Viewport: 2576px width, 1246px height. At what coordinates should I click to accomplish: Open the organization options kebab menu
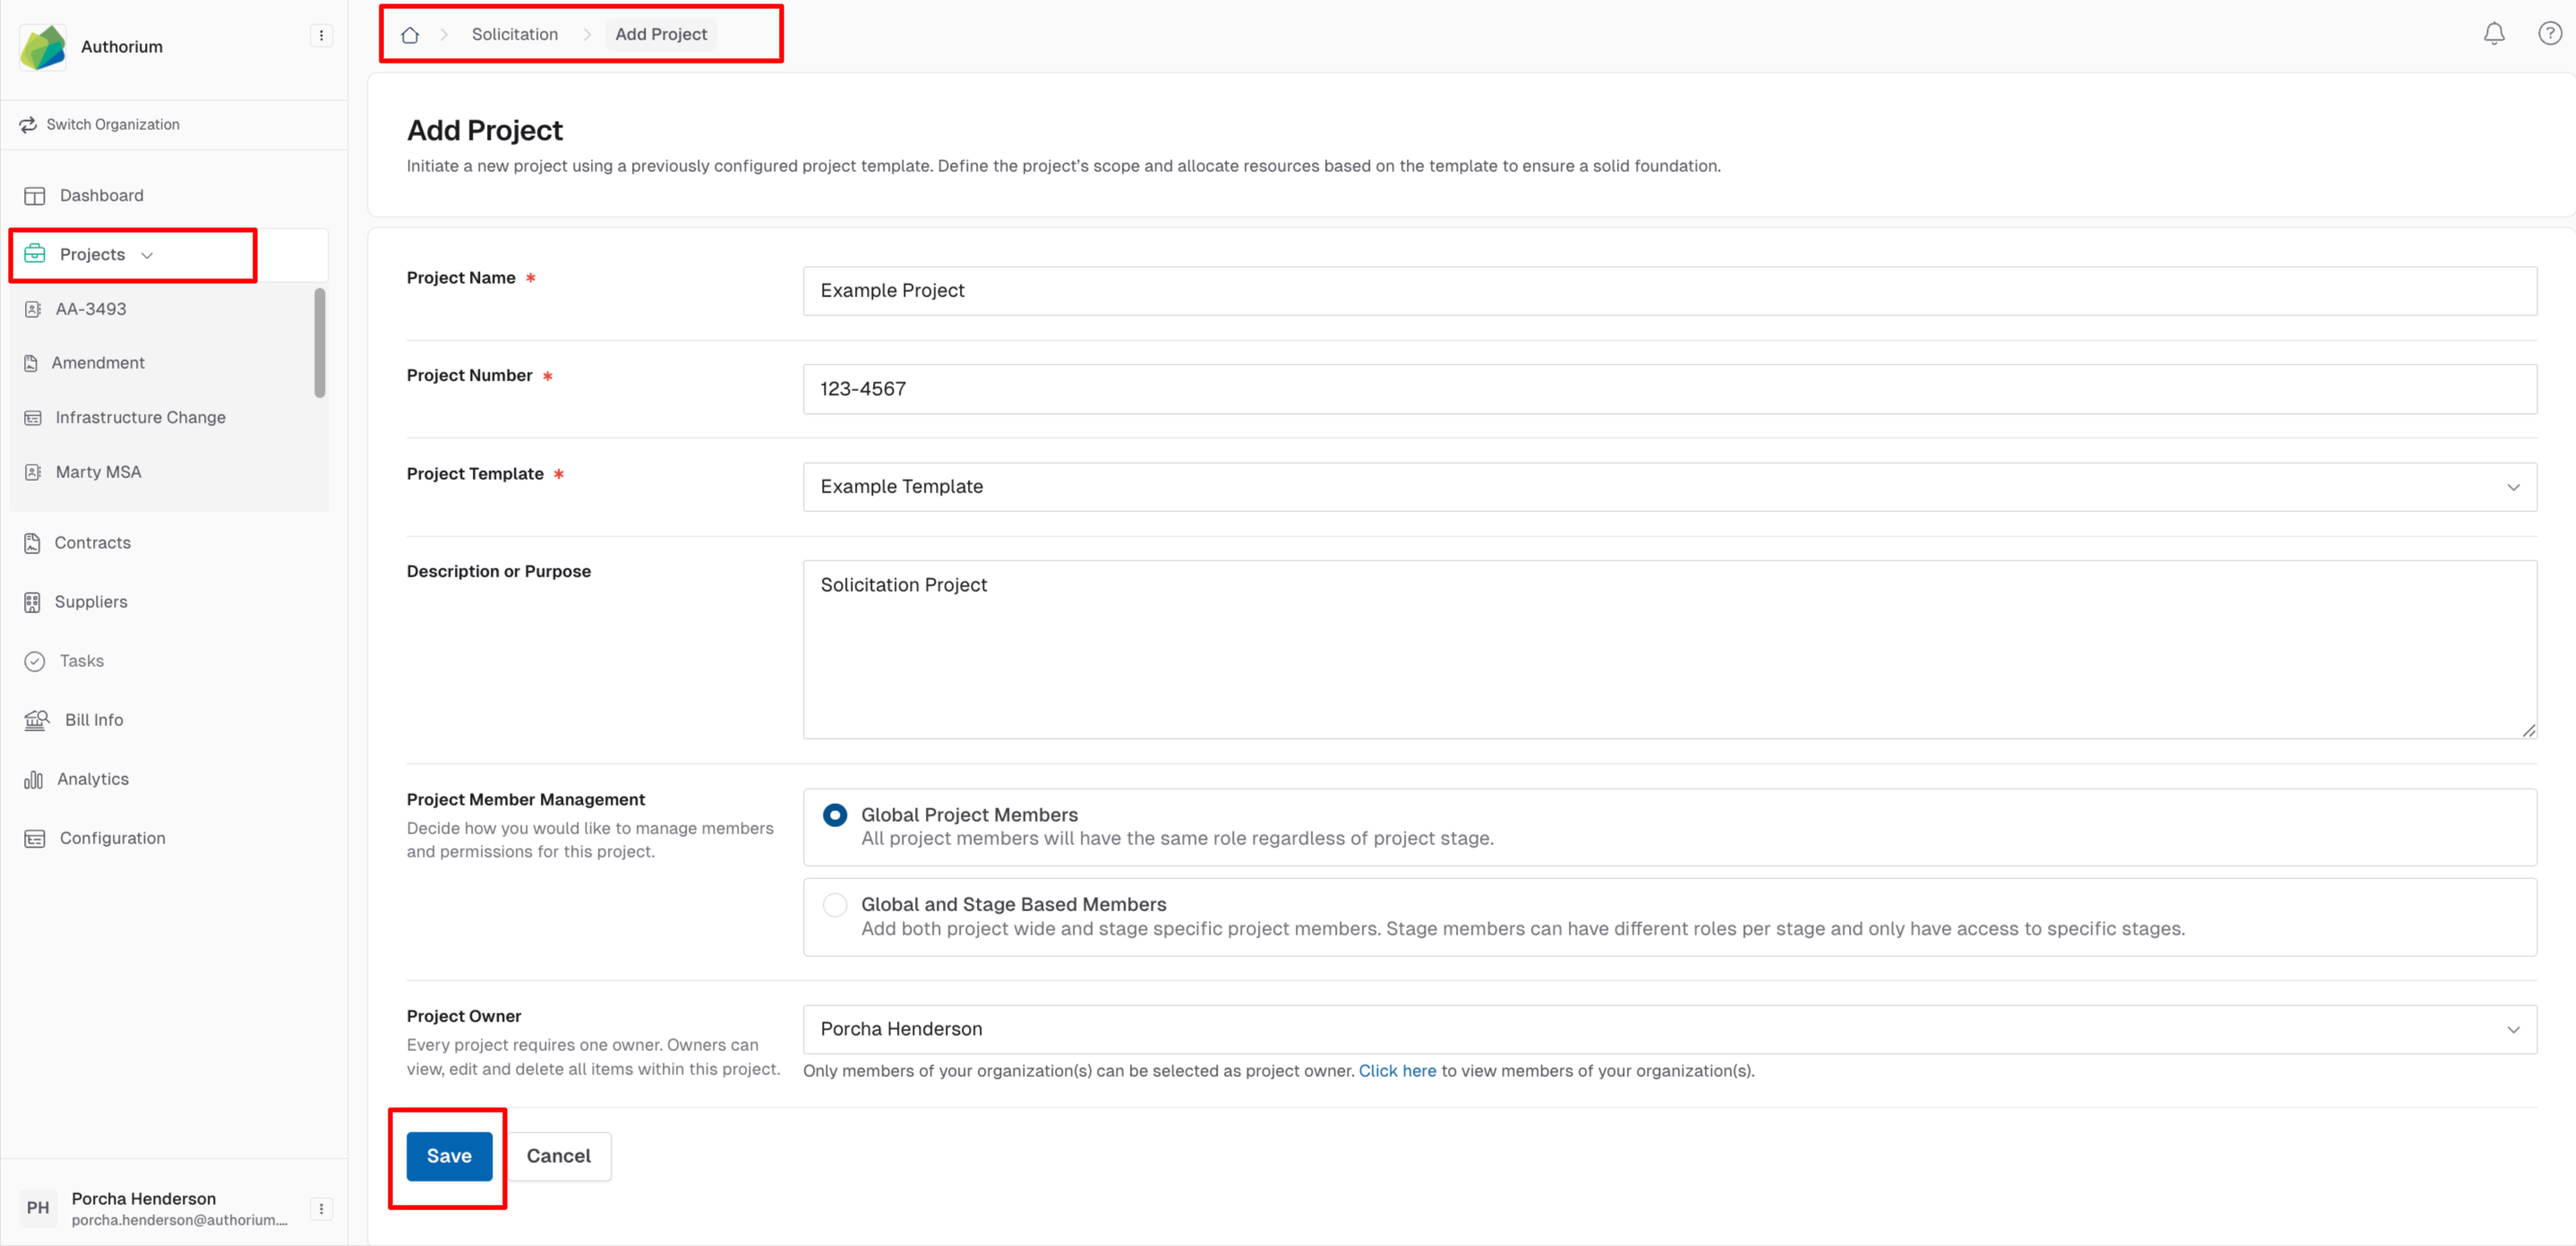321,36
